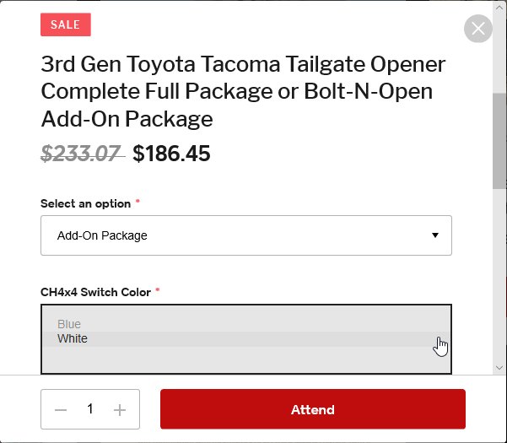Increase quantity with the plus icon
This screenshot has width=507, height=443.
click(x=120, y=410)
